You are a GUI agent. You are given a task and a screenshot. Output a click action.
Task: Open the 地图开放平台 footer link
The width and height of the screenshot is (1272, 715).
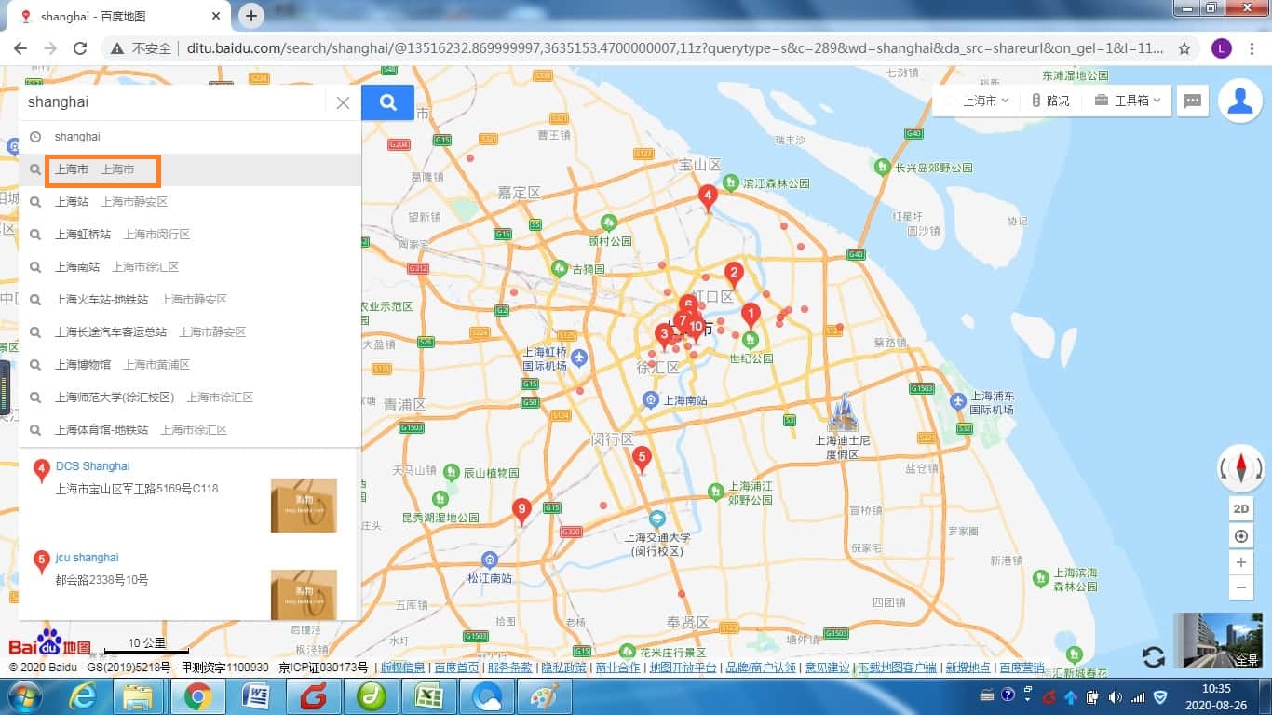click(683, 668)
